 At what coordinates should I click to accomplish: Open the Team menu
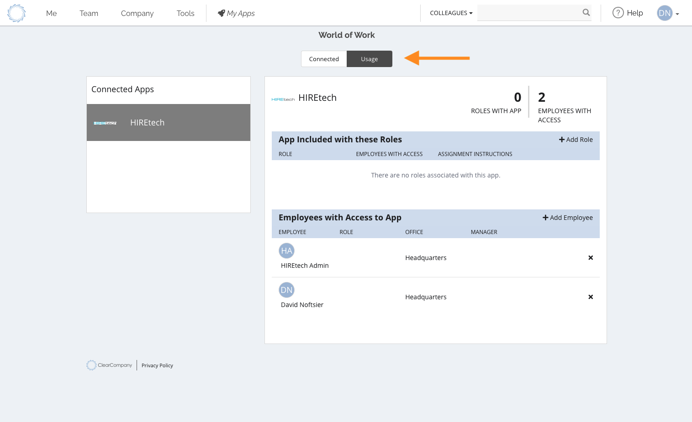89,13
